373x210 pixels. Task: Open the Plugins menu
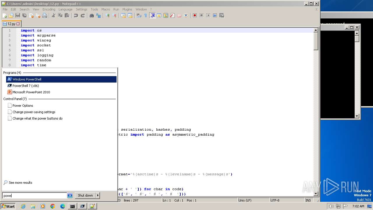coord(127,9)
